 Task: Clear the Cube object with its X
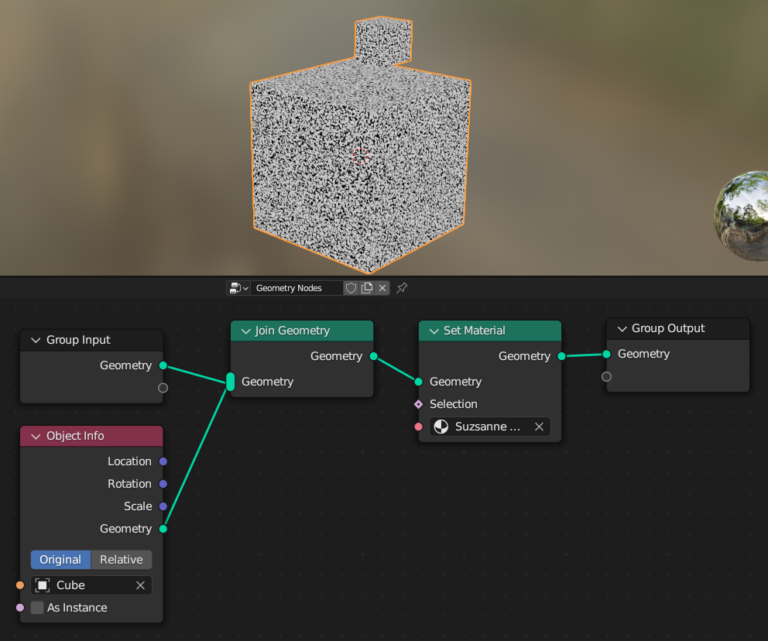tap(141, 585)
